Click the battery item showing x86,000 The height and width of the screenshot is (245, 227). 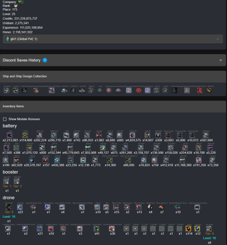coord(128,160)
